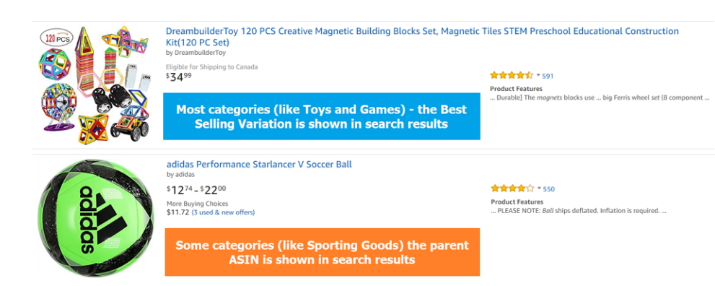Image resolution: width=715 pixels, height=286 pixels.
Task: Open the adidas Performance Starlancer V Soccer Ball link
Action: tap(259, 164)
